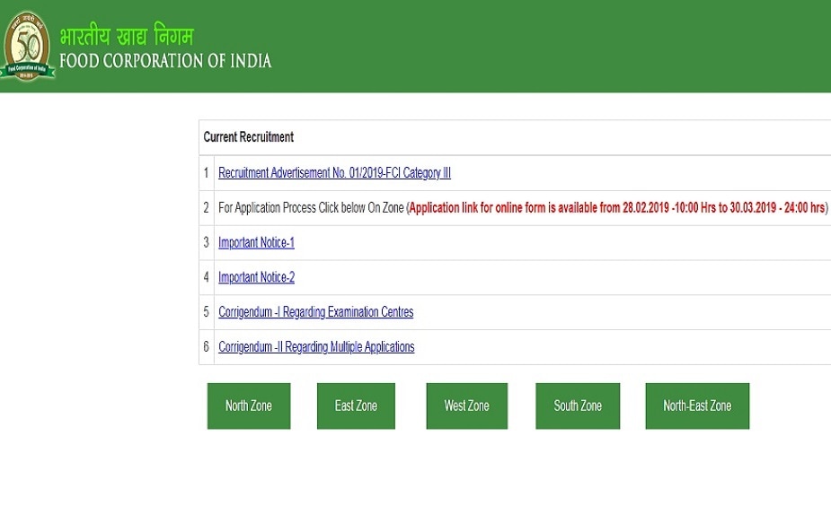Click 'For Application Process Click below On Zone' text
This screenshot has width=831, height=523.
311,207
